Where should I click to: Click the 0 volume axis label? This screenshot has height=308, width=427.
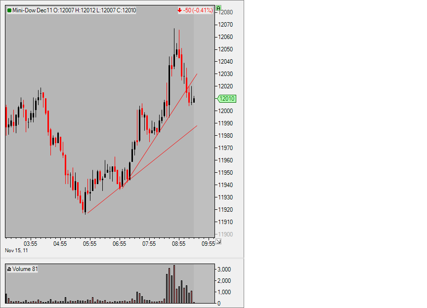coord(219,304)
